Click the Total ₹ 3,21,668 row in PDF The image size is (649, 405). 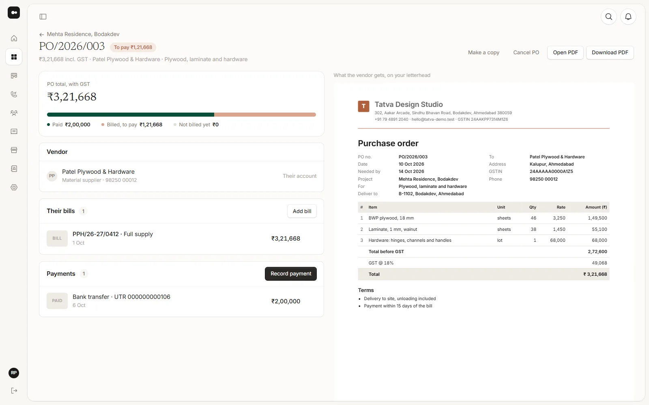(484, 274)
